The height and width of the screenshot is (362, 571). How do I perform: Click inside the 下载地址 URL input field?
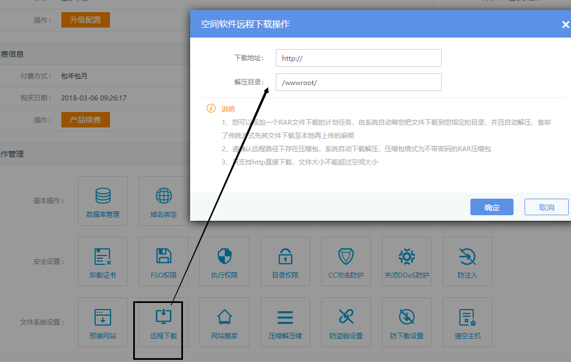358,57
